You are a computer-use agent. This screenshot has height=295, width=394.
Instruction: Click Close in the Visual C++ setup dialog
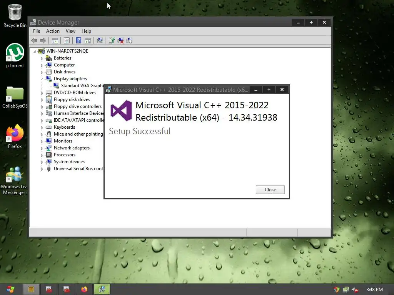pyautogui.click(x=270, y=190)
